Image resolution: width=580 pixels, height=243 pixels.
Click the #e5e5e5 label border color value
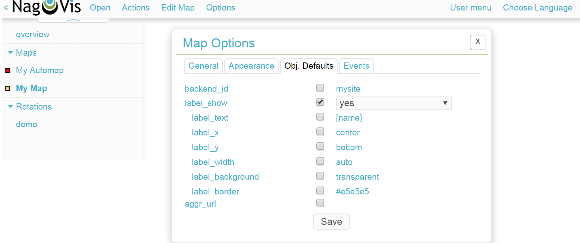pyautogui.click(x=352, y=191)
